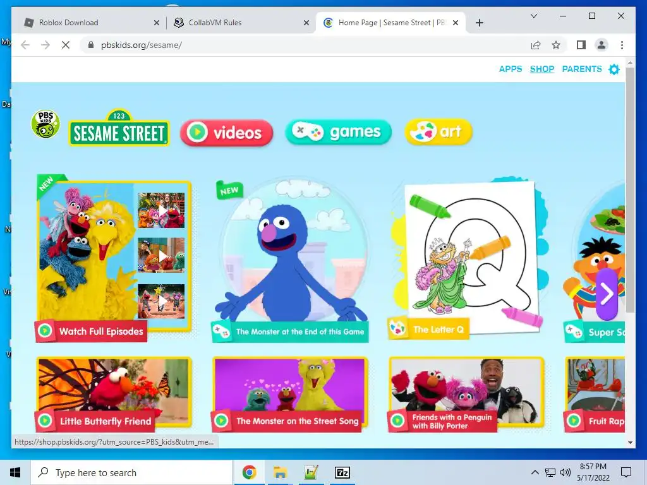Close the Roblox Download tab
Screen dimensions: 647x485
tap(157, 23)
